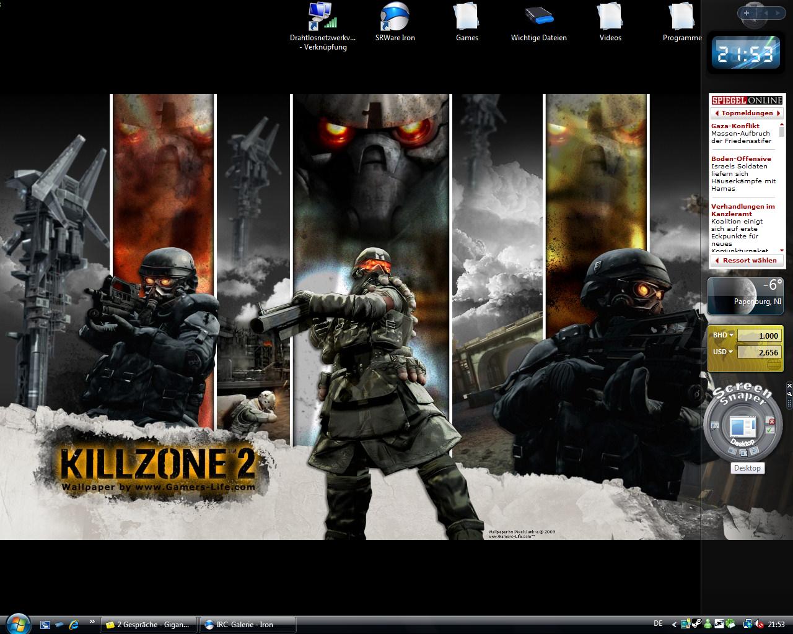The height and width of the screenshot is (634, 793).
Task: Click the Steam tray icon
Action: click(x=696, y=624)
